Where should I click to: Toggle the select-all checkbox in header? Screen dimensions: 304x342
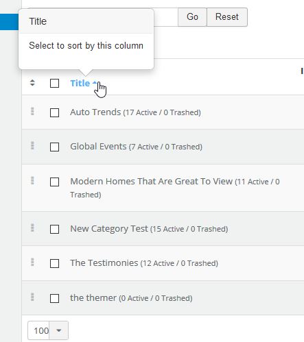pyautogui.click(x=54, y=84)
